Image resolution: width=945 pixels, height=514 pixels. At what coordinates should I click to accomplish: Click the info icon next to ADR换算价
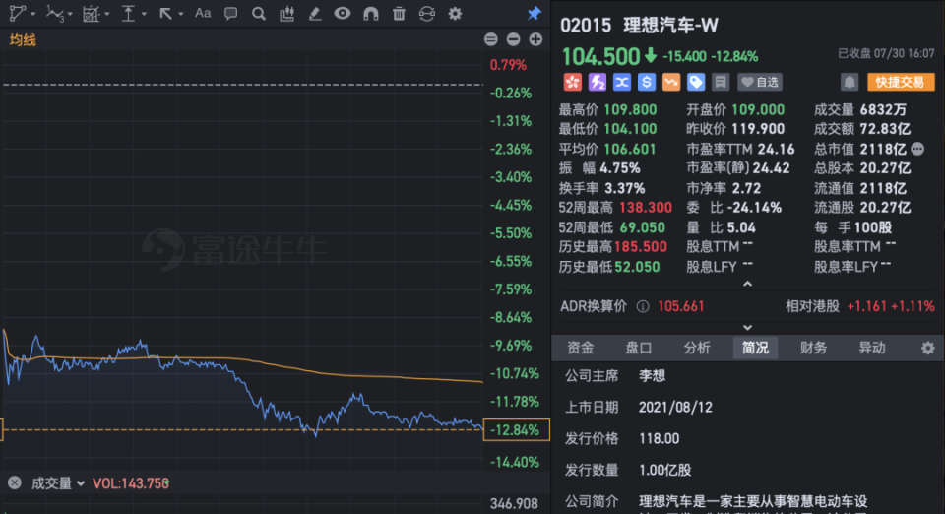[x=643, y=306]
